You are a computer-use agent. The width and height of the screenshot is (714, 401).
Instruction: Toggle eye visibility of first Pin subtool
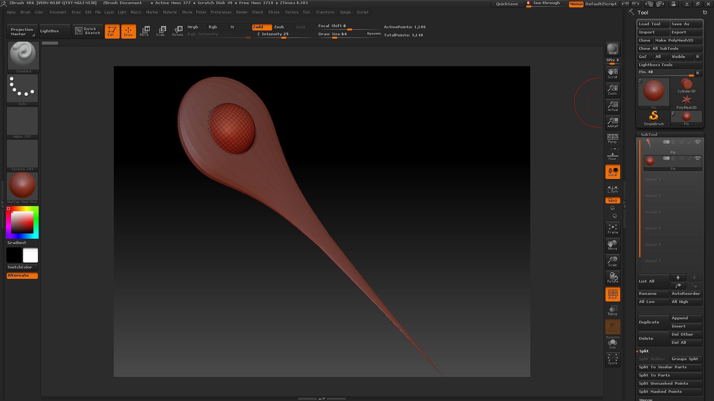coord(698,142)
